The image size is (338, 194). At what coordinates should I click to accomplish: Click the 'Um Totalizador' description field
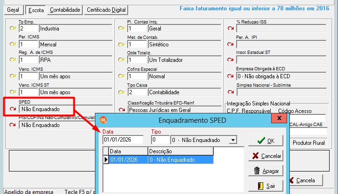pyautogui.click(x=185, y=60)
